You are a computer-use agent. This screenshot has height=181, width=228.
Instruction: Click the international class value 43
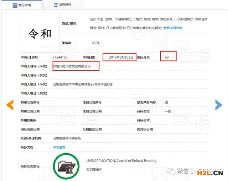coord(167,57)
